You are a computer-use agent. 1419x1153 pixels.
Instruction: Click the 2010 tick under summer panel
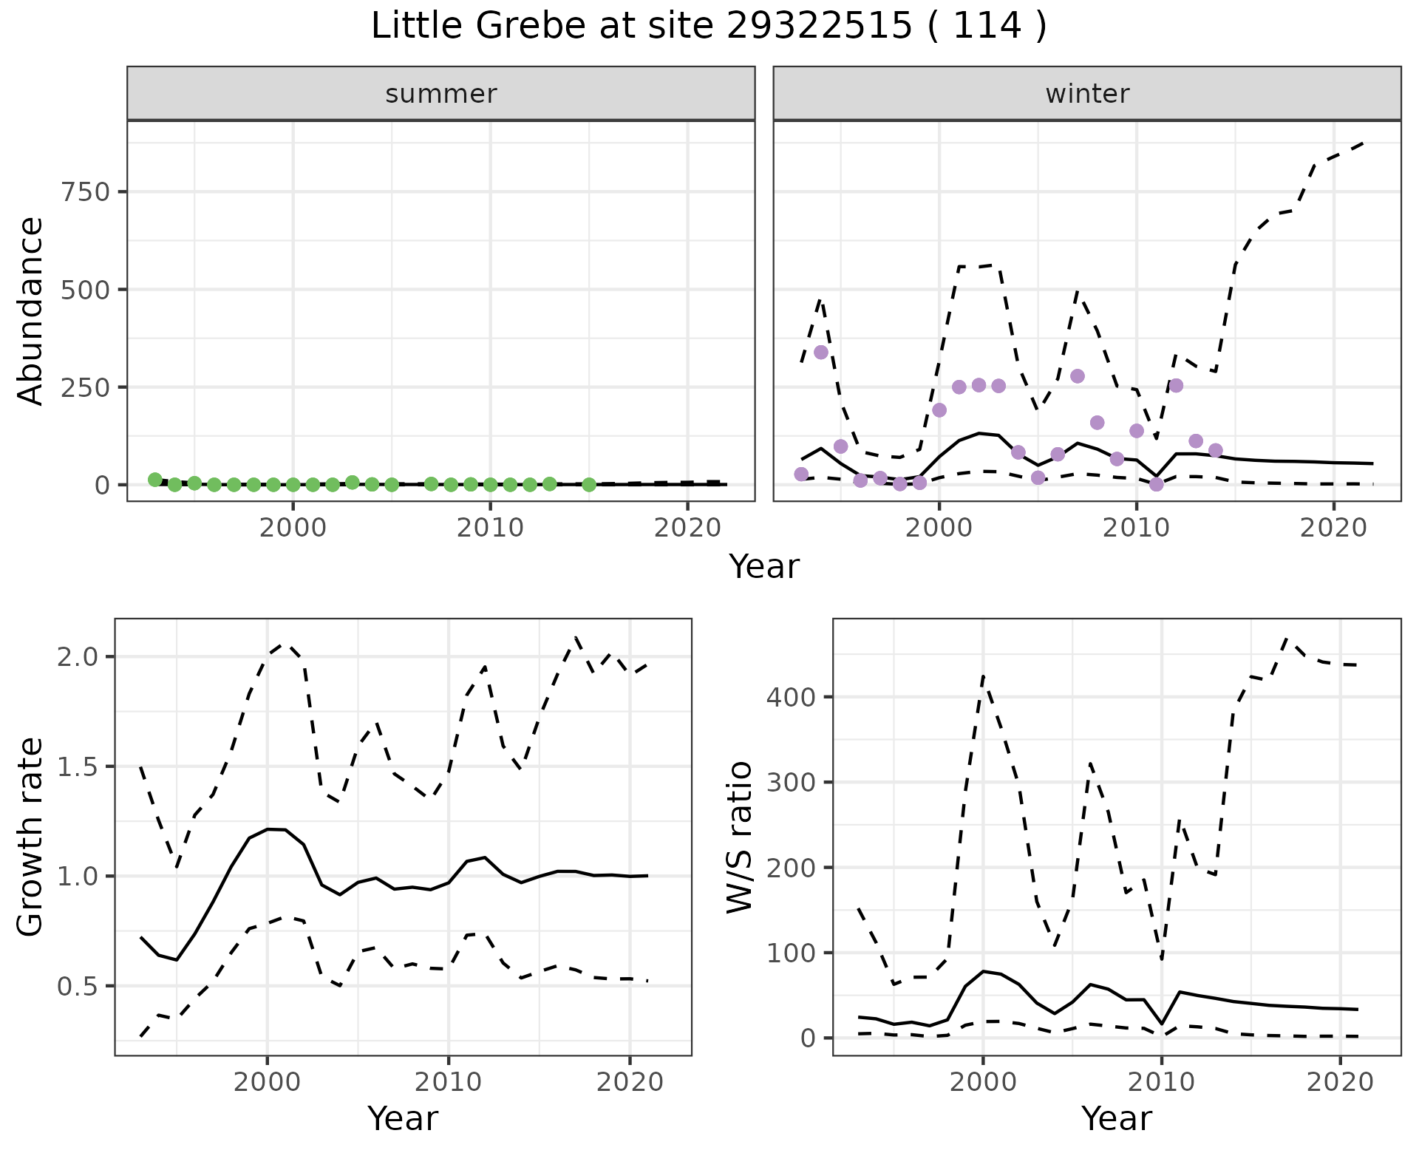490,528
